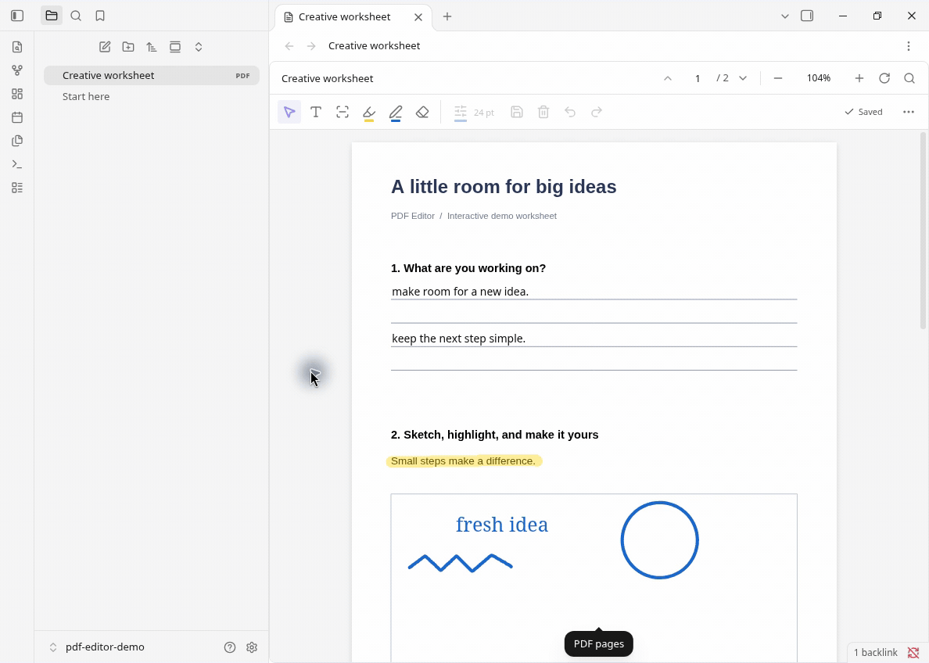
Task: Open the bookmarks icon
Action: [100, 16]
